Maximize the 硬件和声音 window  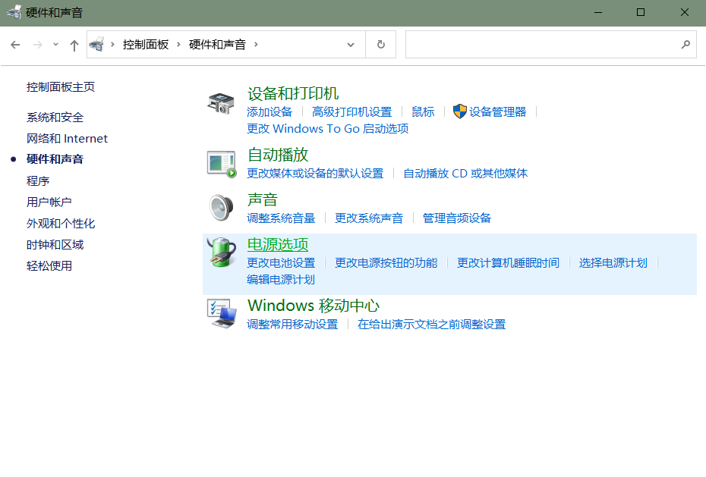(641, 13)
